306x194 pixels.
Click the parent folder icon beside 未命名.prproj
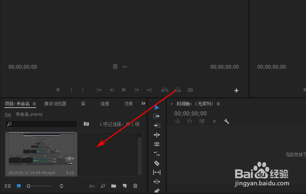pos(8,114)
